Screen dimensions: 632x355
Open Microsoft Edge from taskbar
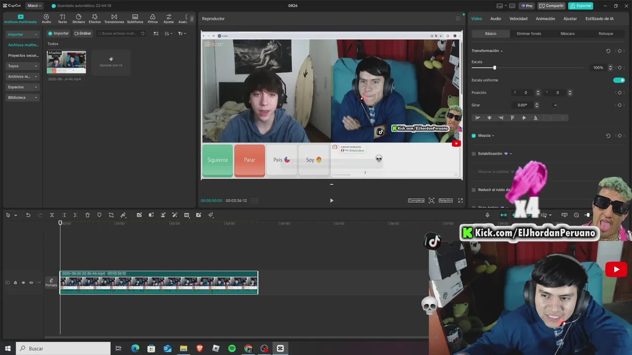tap(135, 349)
